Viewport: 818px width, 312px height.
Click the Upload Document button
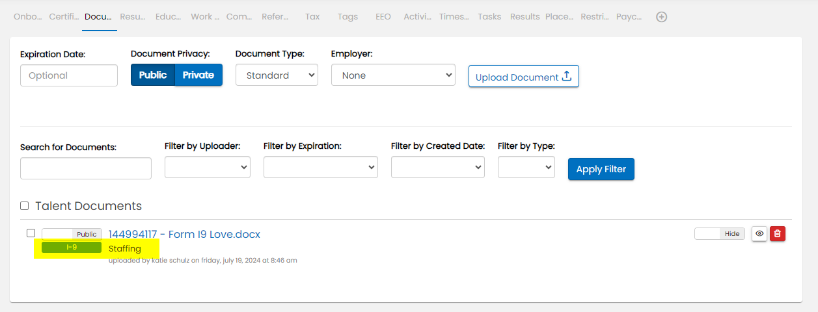524,76
